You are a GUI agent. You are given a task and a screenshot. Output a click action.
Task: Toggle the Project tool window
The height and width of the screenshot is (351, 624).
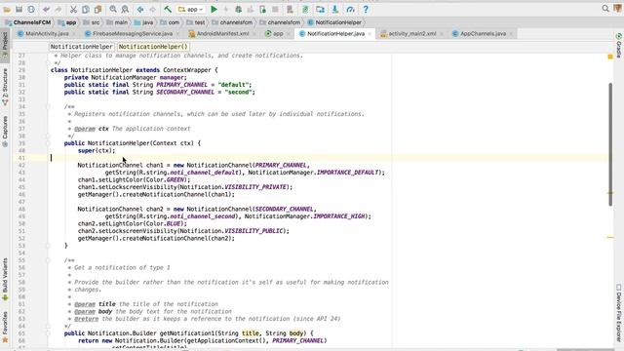click(x=5, y=45)
